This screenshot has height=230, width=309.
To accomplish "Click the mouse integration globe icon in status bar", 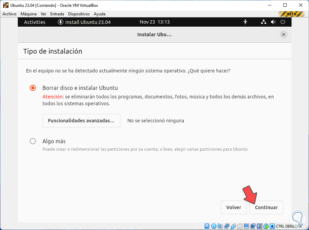I will 266,226.
